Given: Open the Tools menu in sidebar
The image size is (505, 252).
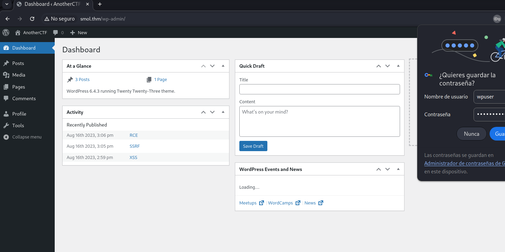Looking at the screenshot, I should [18, 125].
